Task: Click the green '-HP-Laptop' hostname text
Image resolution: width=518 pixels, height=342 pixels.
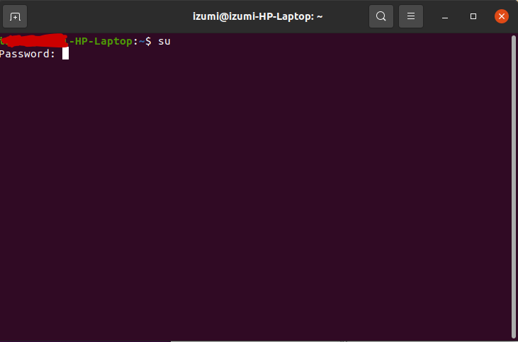Action: pos(103,42)
